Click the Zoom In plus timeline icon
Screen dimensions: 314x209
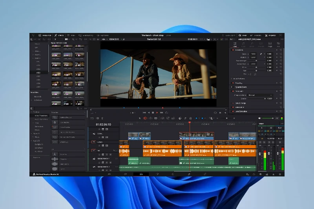234,118
